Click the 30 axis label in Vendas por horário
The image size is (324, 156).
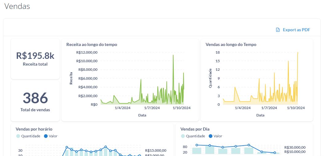point(20,150)
